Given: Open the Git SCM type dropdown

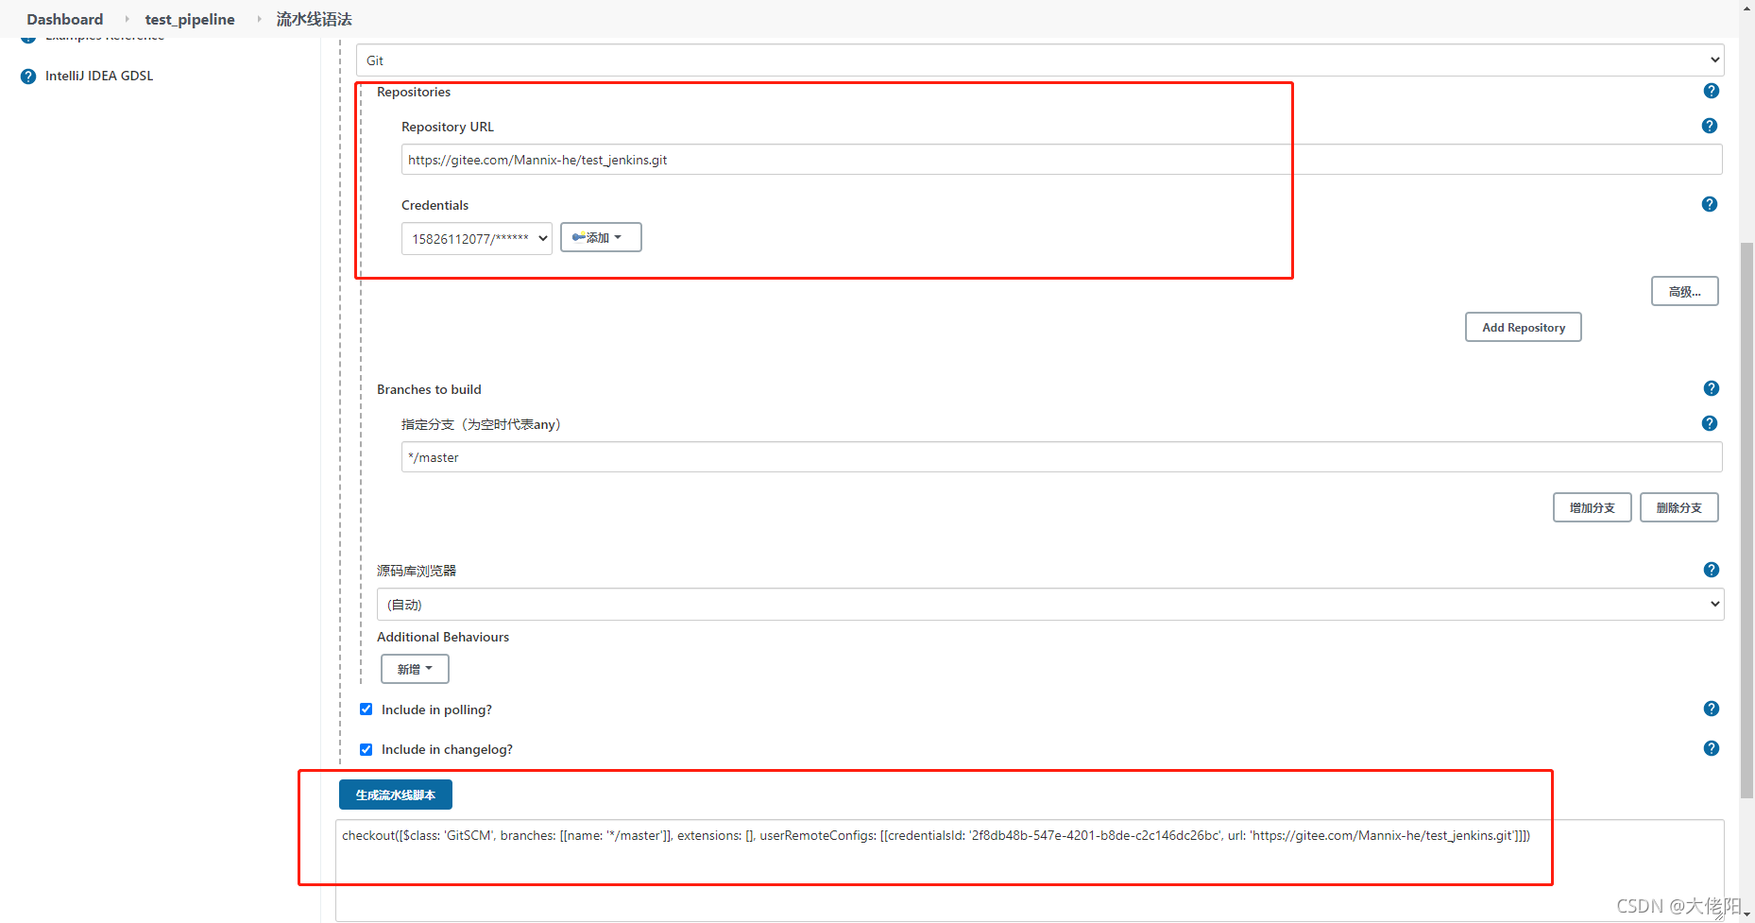Looking at the screenshot, I should coord(1040,60).
